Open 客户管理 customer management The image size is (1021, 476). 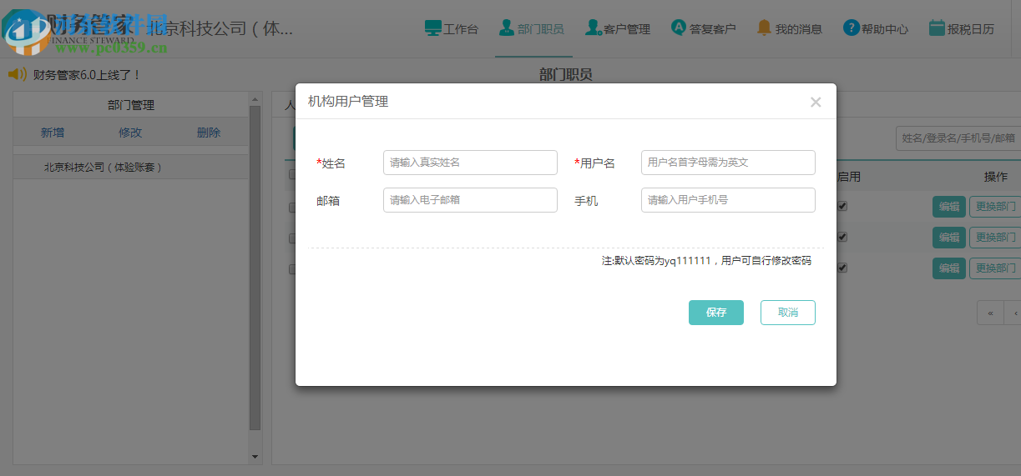(x=618, y=28)
